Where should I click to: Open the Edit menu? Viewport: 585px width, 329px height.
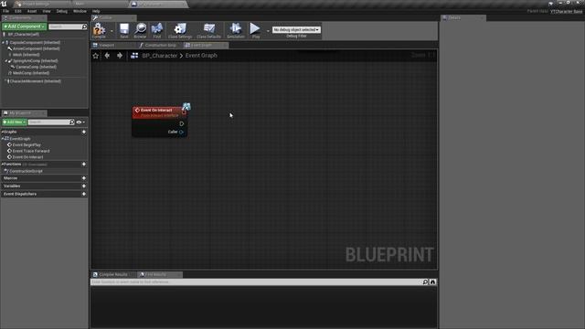(18, 11)
